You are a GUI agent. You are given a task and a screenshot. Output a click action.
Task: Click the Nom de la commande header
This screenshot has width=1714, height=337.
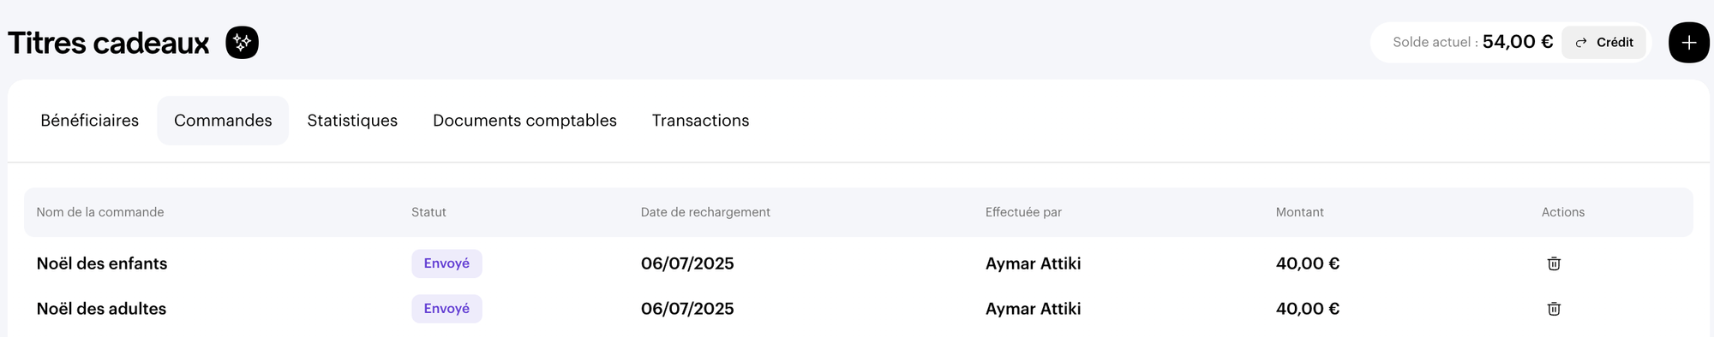(100, 212)
